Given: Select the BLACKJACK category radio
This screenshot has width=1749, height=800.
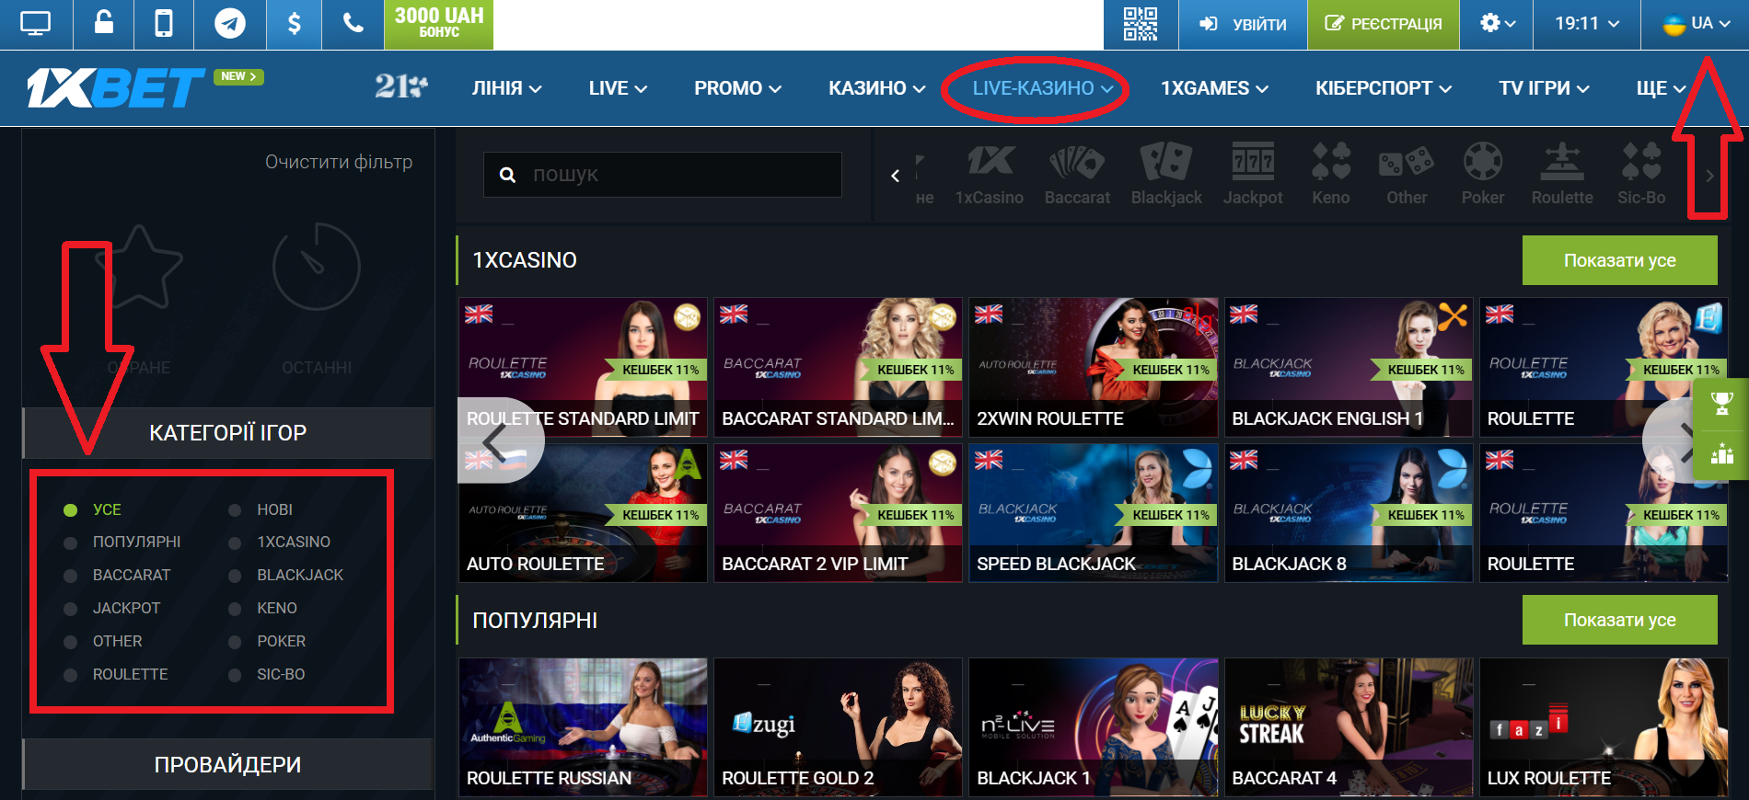Looking at the screenshot, I should pos(235,577).
